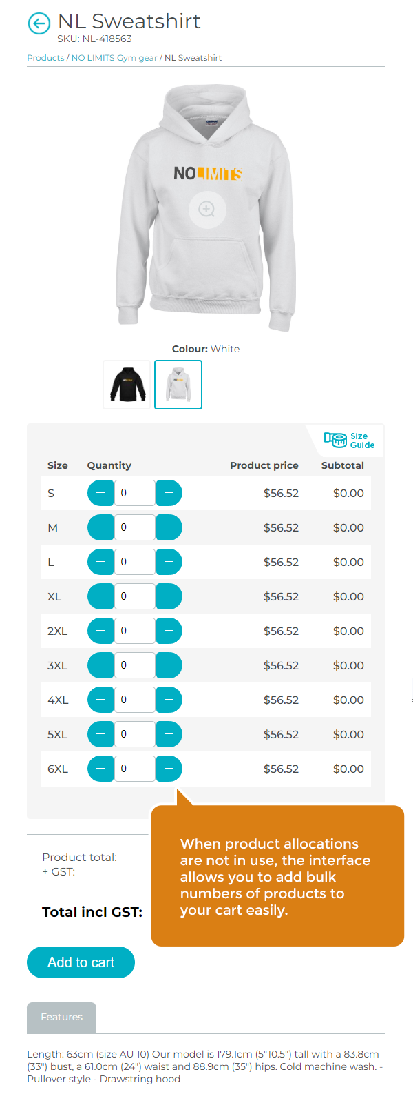Open the Size Guide
Image resolution: width=413 pixels, height=1103 pixels.
tap(351, 440)
